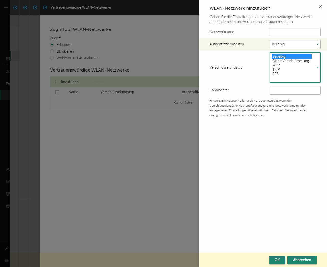The width and height of the screenshot is (327, 267).
Task: Open the hamburger main menu
Action: click(6, 6)
